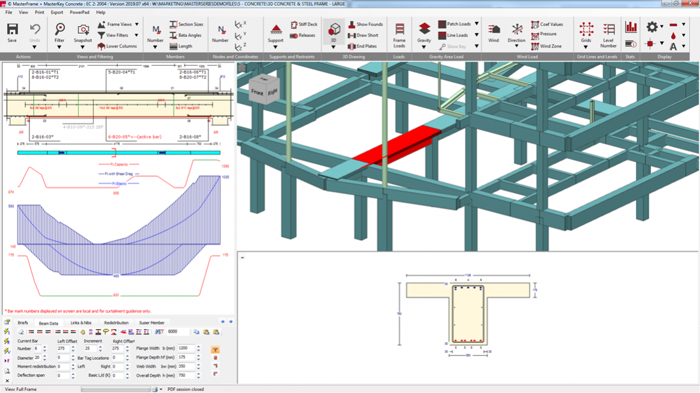Click the Level Number icon
The height and width of the screenshot is (393, 700).
608,29
